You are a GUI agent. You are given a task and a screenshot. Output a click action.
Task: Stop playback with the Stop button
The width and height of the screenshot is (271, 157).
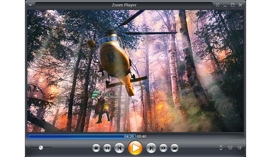96,148
